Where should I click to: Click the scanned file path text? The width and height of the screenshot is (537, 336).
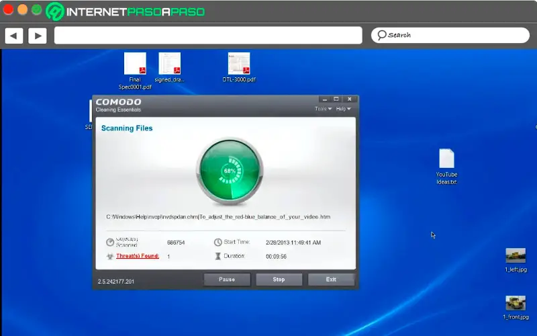point(218,216)
